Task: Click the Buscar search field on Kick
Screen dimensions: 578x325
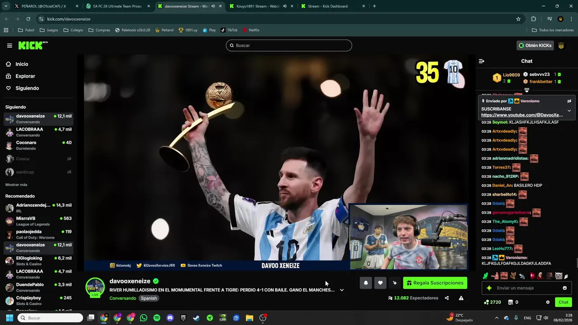Action: (x=289, y=46)
